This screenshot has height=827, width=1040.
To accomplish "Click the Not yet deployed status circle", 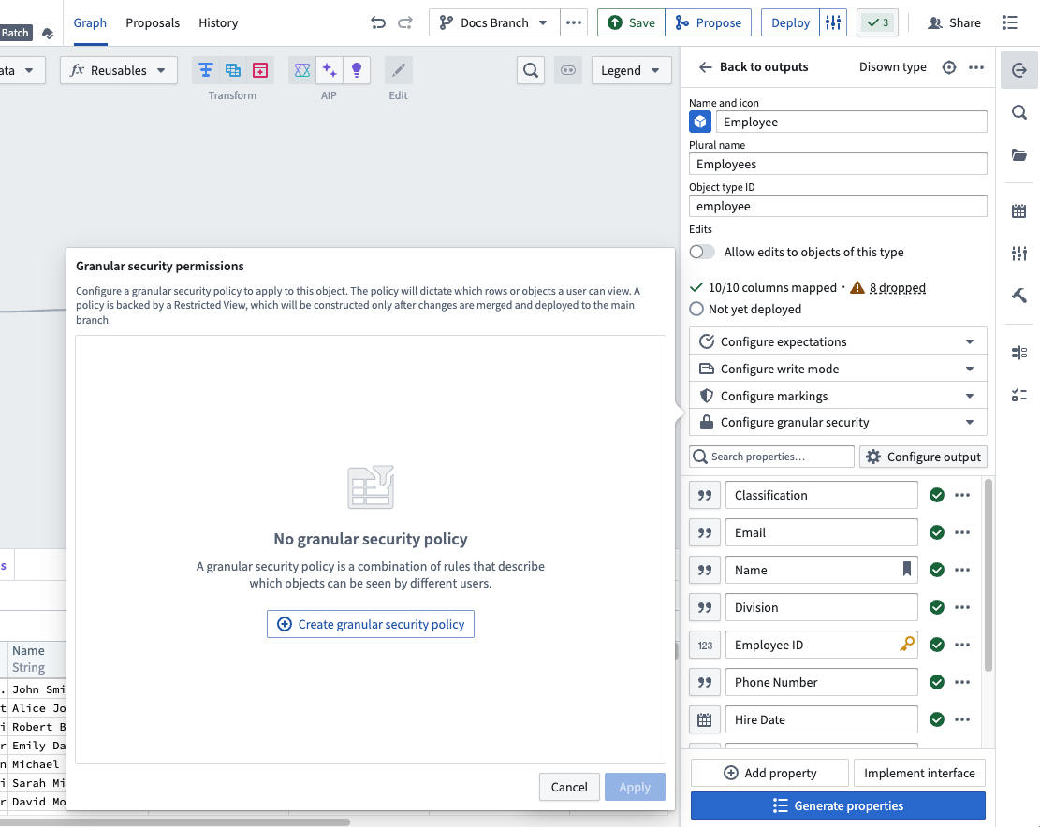I will pyautogui.click(x=696, y=309).
